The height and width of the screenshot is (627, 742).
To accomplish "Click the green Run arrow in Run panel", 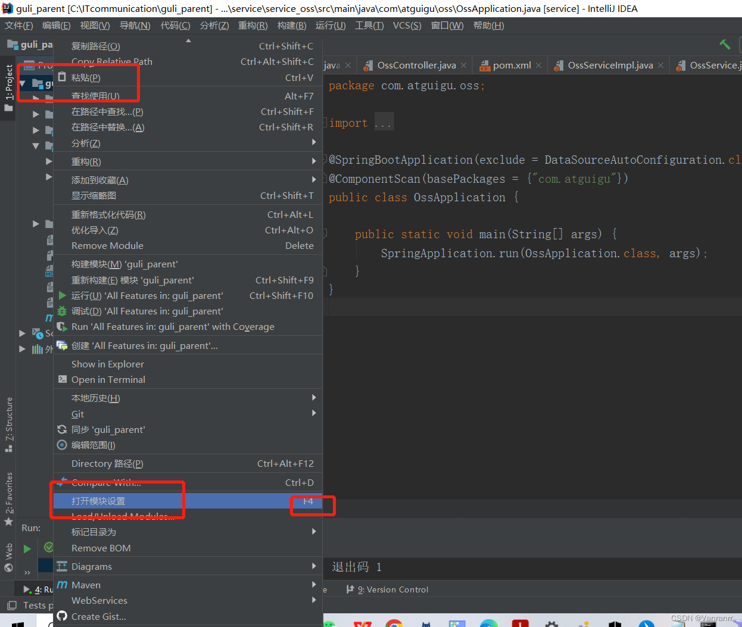I will coord(27,548).
